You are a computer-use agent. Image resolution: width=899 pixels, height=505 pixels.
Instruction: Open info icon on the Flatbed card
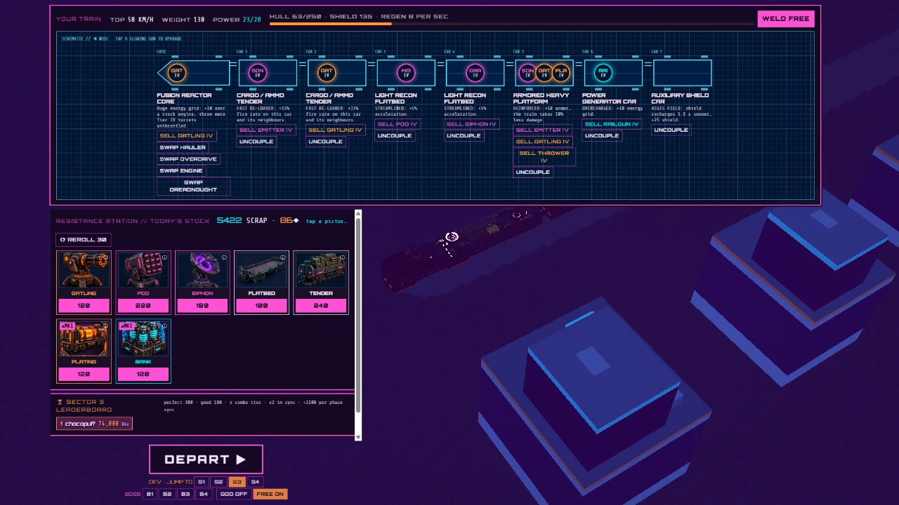(x=283, y=258)
